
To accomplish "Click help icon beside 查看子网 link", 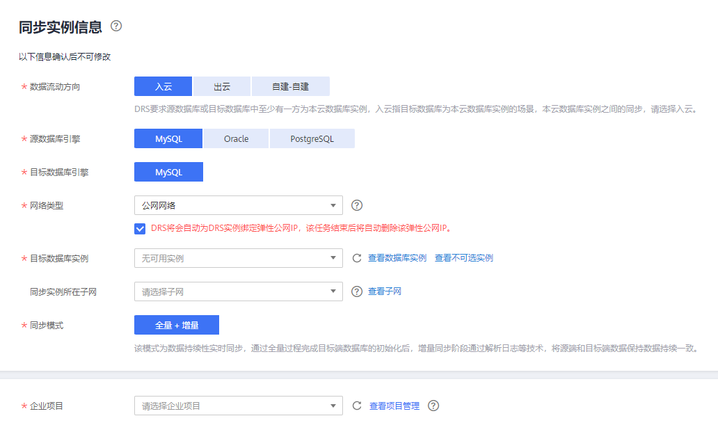I will (x=357, y=291).
